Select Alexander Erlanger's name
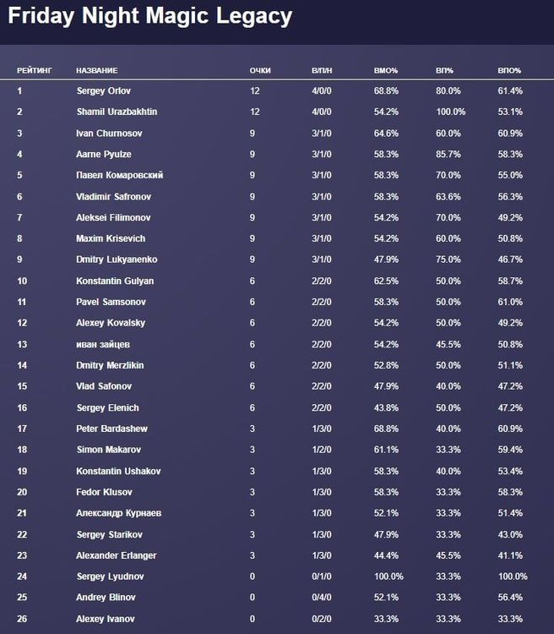Viewport: 554px width, 634px height. [116, 555]
